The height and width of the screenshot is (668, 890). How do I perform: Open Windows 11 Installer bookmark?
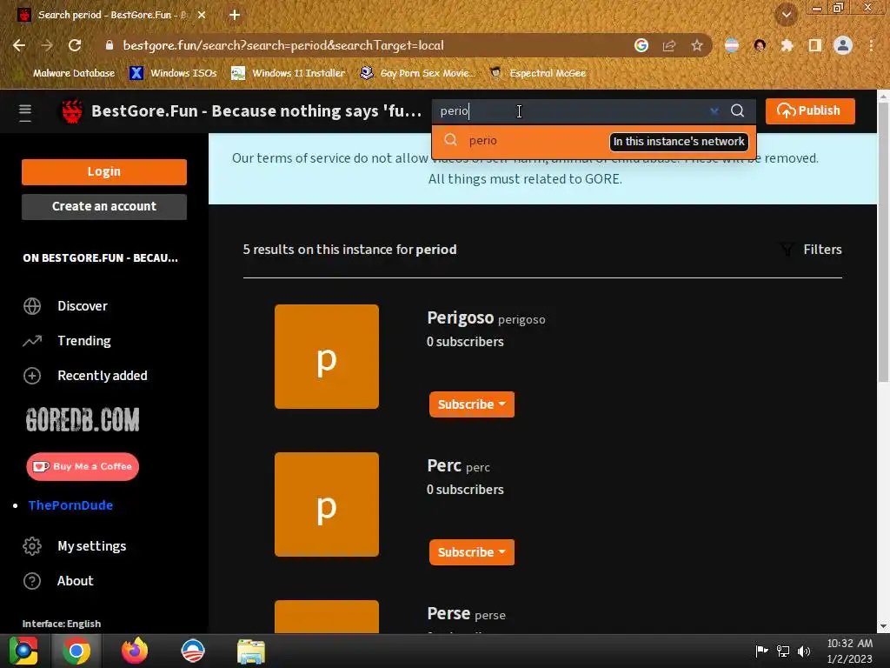(x=289, y=73)
